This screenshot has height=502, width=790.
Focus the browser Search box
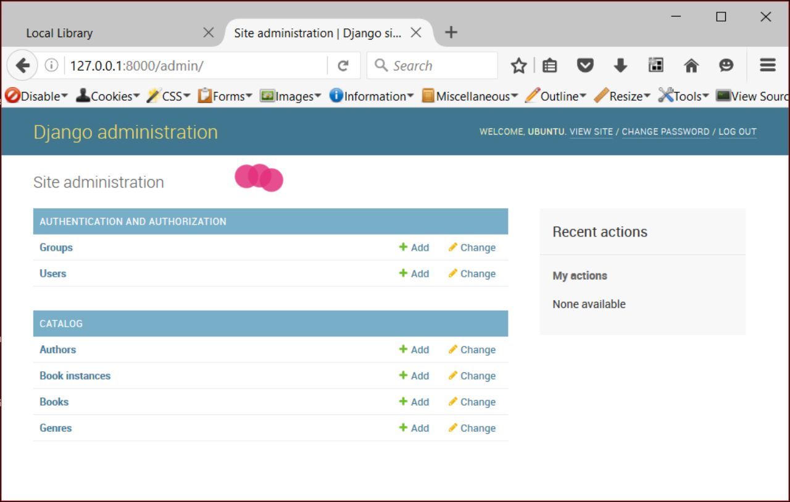pos(432,65)
